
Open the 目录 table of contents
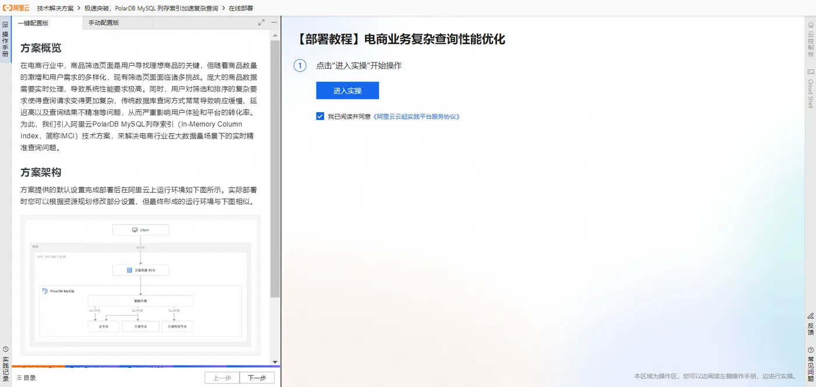tap(26, 378)
